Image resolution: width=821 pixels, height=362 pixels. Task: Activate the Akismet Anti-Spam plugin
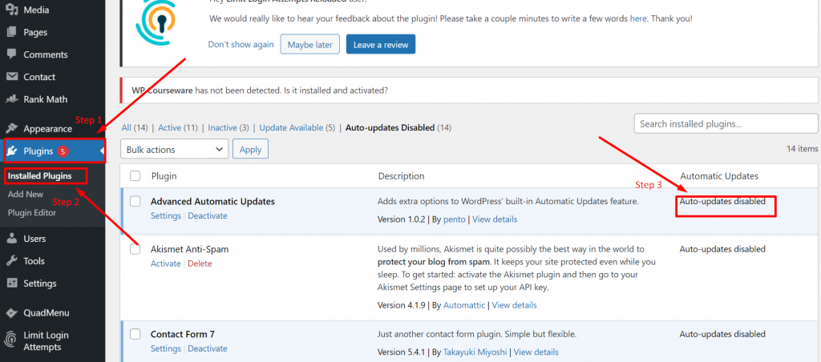[x=166, y=263]
